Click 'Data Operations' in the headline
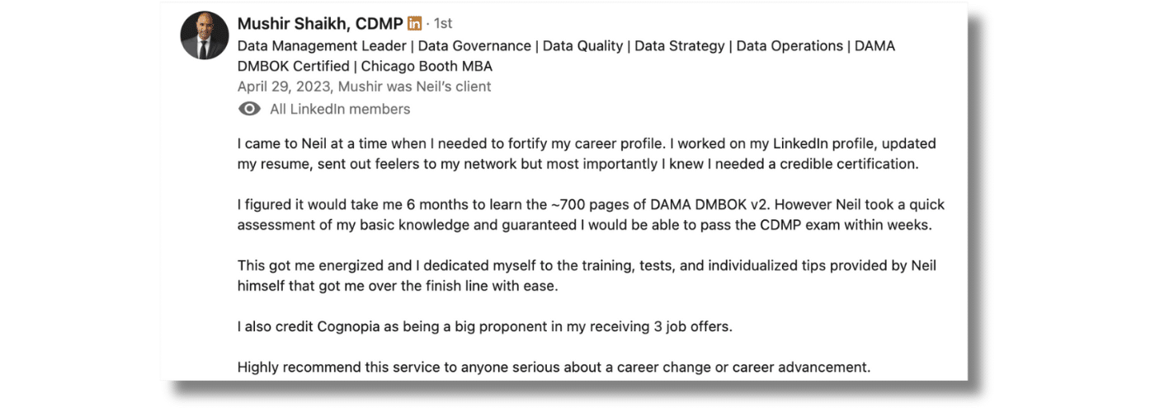 (x=790, y=46)
